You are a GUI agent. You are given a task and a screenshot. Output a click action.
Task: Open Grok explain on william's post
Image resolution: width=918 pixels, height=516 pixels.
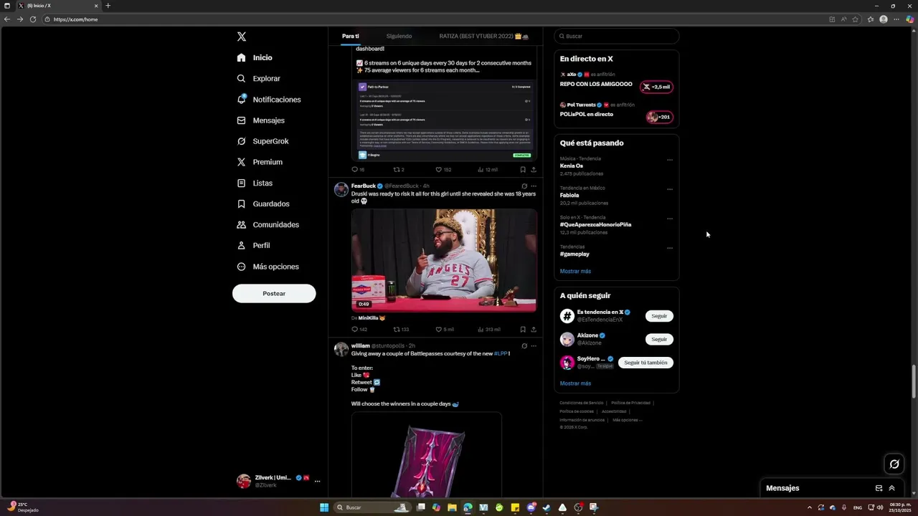[x=524, y=346]
